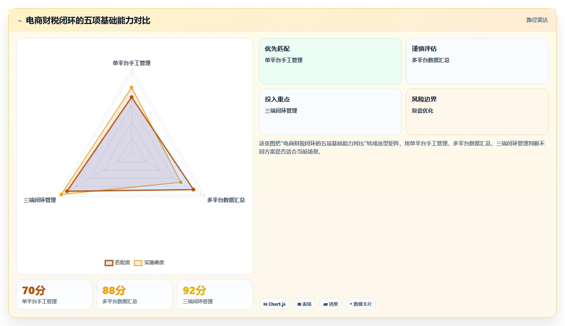
Task: Click 复盘优化 text in 风险边界 card
Action: point(422,111)
